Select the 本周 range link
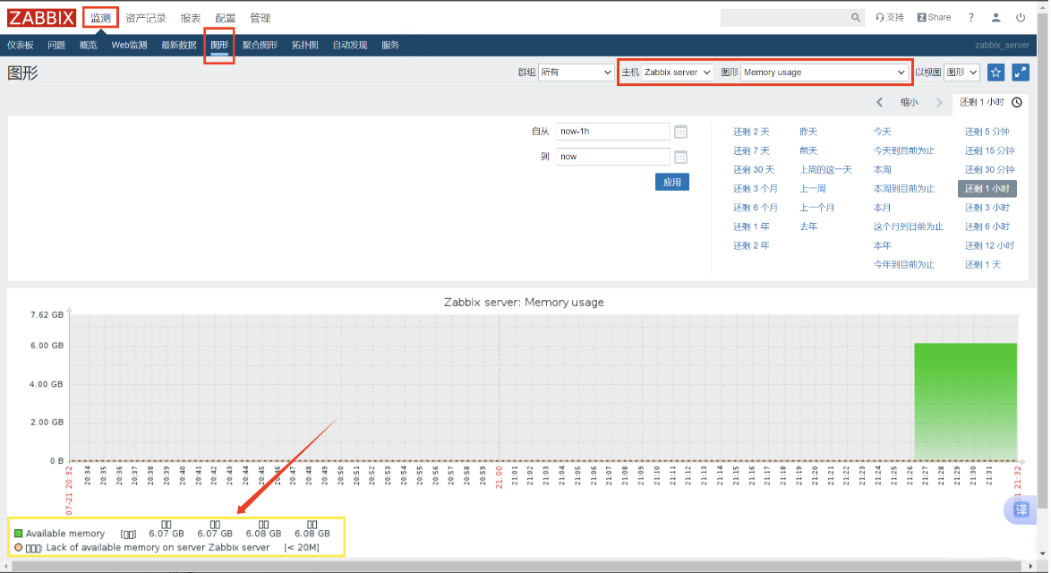This screenshot has height=573, width=1051. click(882, 169)
